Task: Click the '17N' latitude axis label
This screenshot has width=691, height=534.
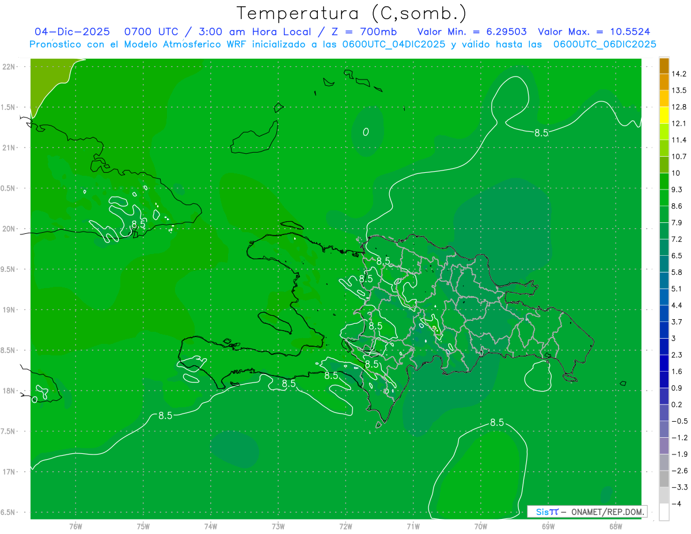Action: (9, 472)
